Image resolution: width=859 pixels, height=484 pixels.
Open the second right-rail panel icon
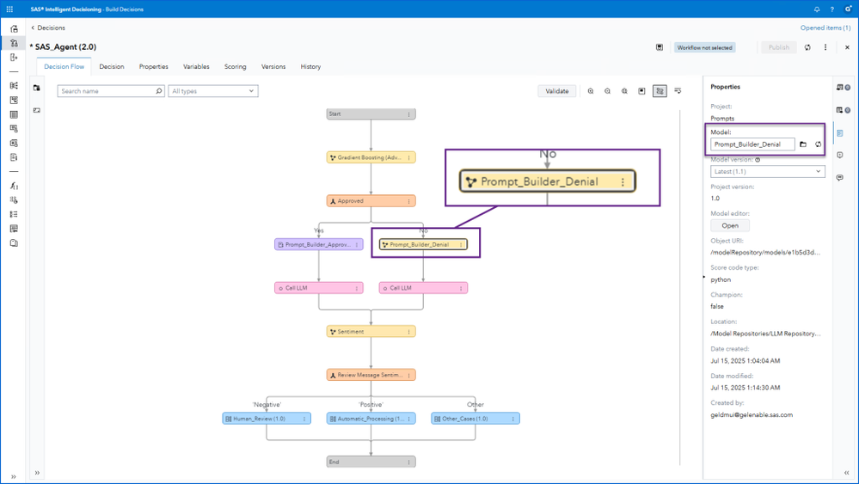[x=842, y=110]
